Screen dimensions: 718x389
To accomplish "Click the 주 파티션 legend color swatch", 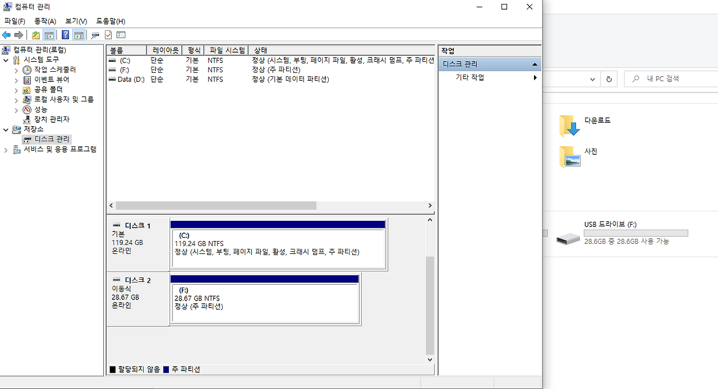I will tap(165, 370).
